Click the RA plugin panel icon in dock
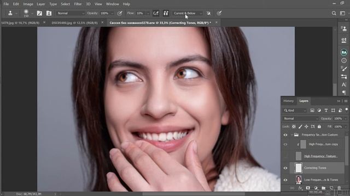The height and width of the screenshot is (196, 350). click(x=344, y=52)
